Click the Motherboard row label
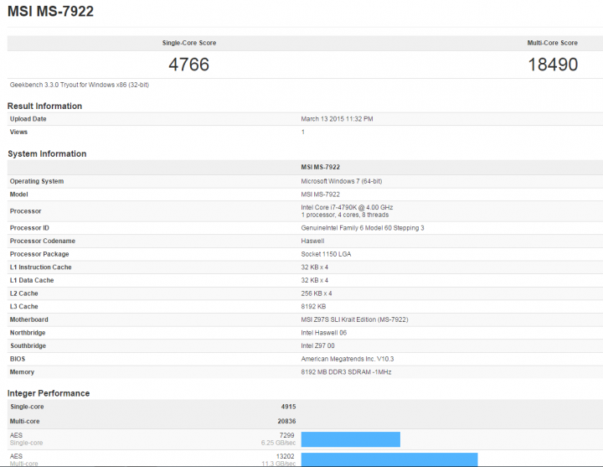603x467 pixels. [28, 319]
